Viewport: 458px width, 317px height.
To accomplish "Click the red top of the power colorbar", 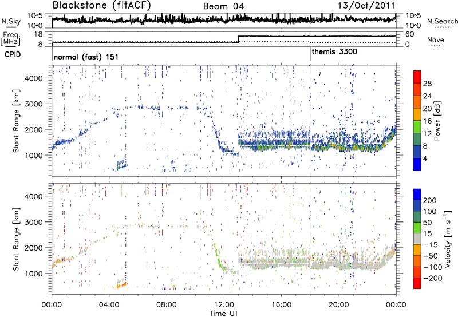I will tap(417, 77).
